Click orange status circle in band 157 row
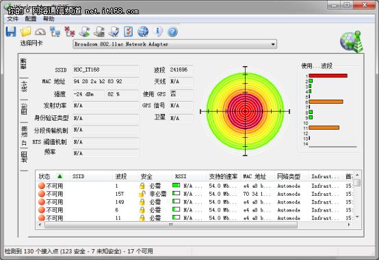The height and width of the screenshot is (260, 379). point(42,194)
